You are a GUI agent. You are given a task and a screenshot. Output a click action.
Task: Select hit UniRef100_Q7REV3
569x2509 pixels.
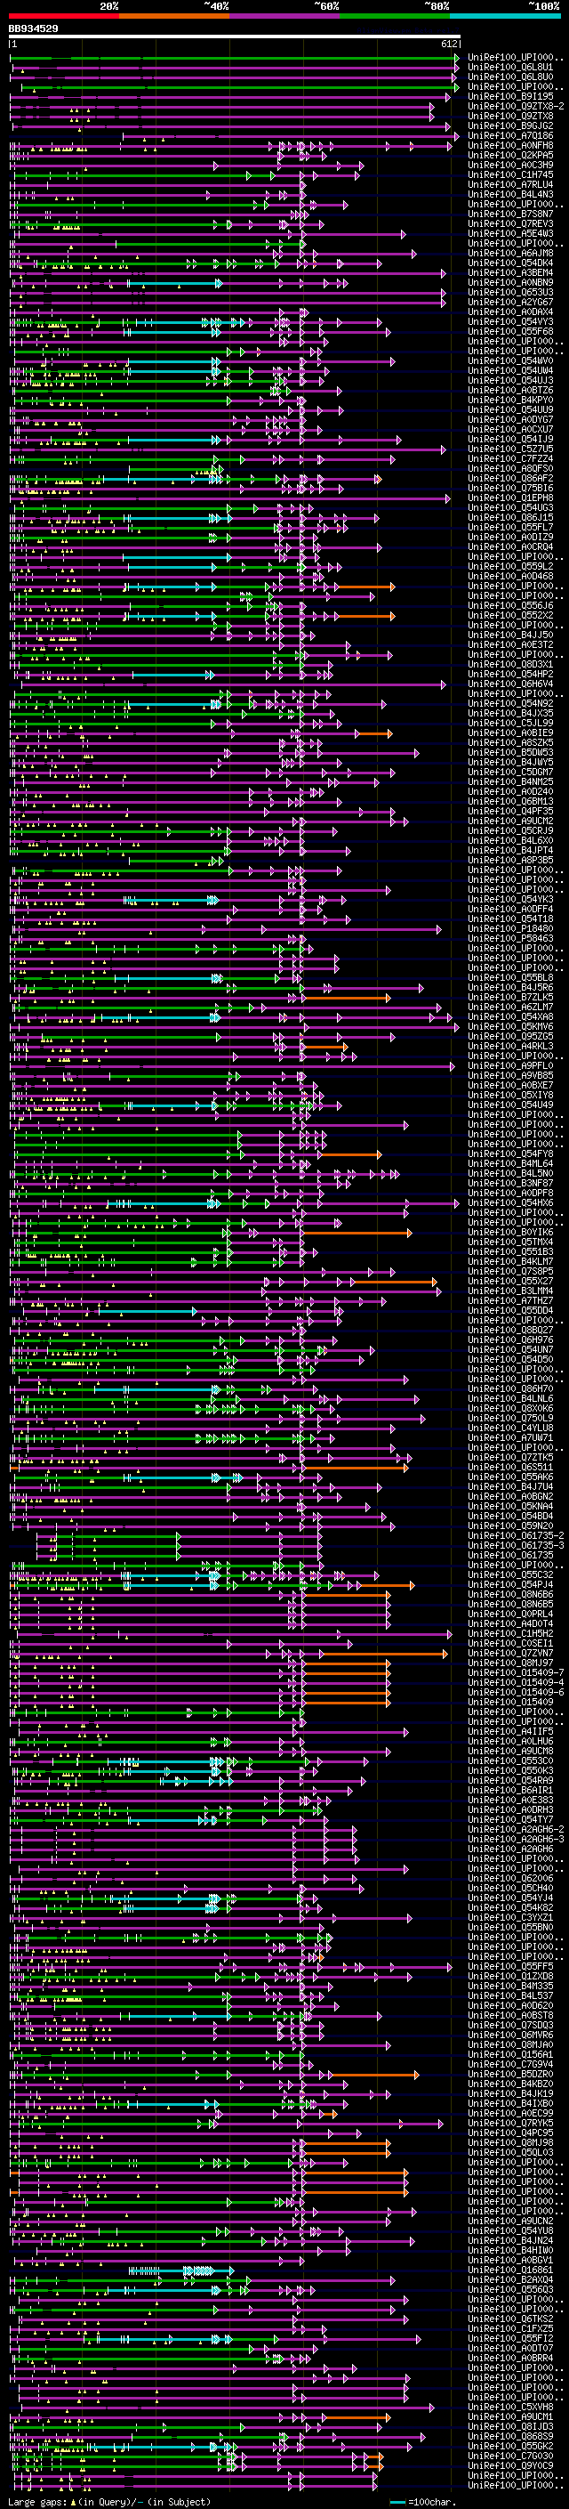tap(510, 223)
